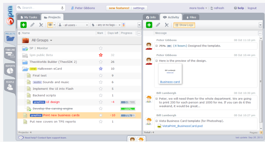Click UI design 50% progress bar
The image size is (265, 142).
click(128, 102)
